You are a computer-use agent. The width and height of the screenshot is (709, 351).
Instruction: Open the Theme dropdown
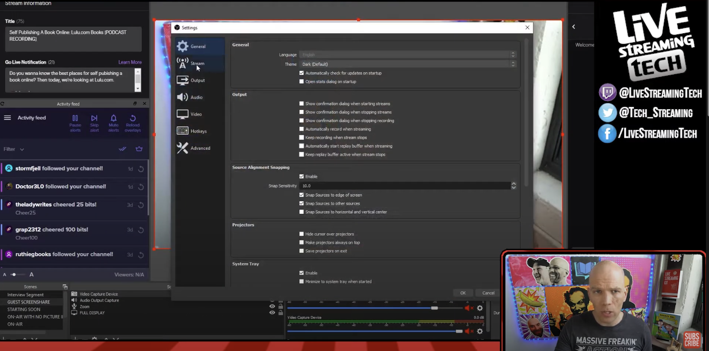[x=408, y=64]
